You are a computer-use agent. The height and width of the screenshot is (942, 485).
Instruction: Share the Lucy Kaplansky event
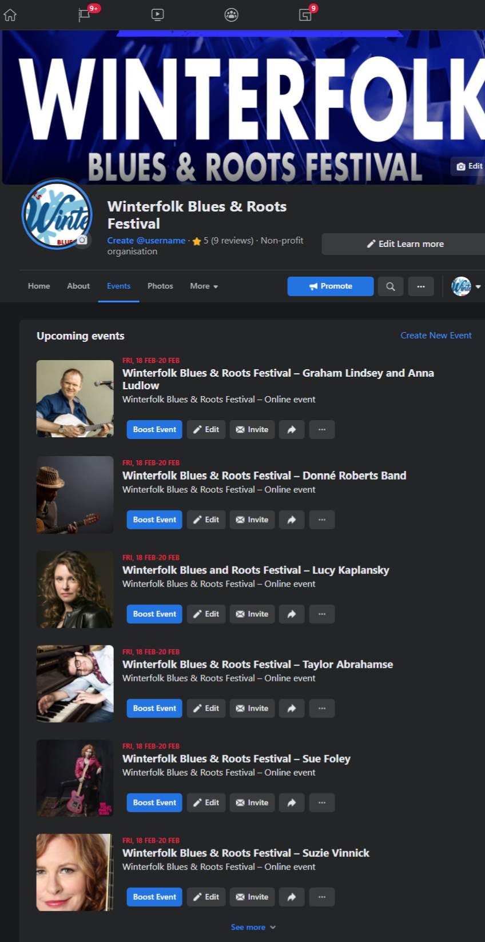pyautogui.click(x=292, y=614)
